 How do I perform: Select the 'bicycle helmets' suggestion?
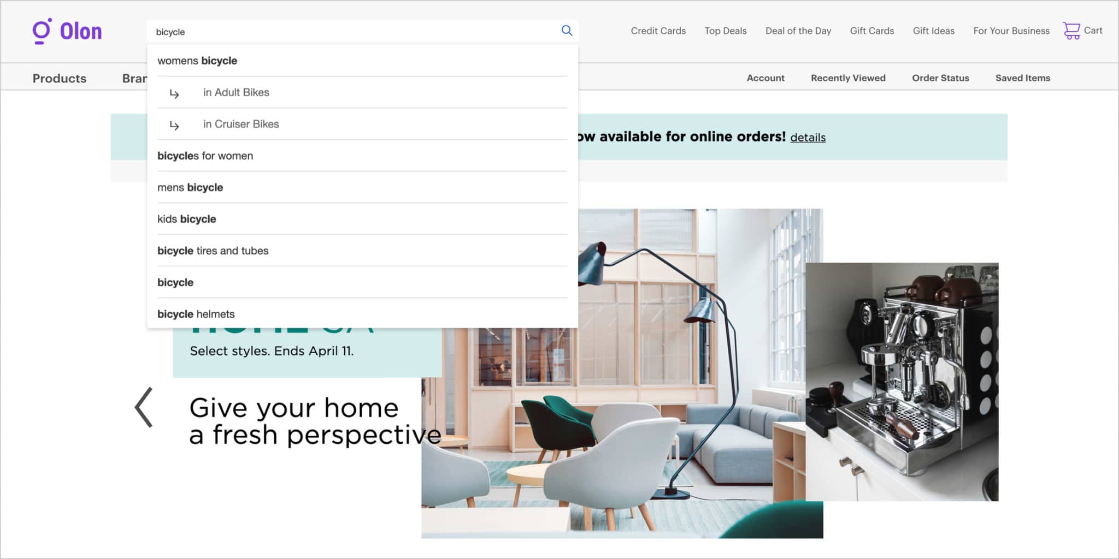(x=362, y=314)
